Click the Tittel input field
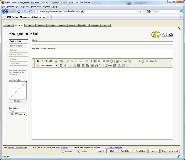The height and width of the screenshot is (160, 185). pos(102,43)
